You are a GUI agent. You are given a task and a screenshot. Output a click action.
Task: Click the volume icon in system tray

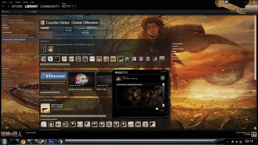click(x=237, y=142)
